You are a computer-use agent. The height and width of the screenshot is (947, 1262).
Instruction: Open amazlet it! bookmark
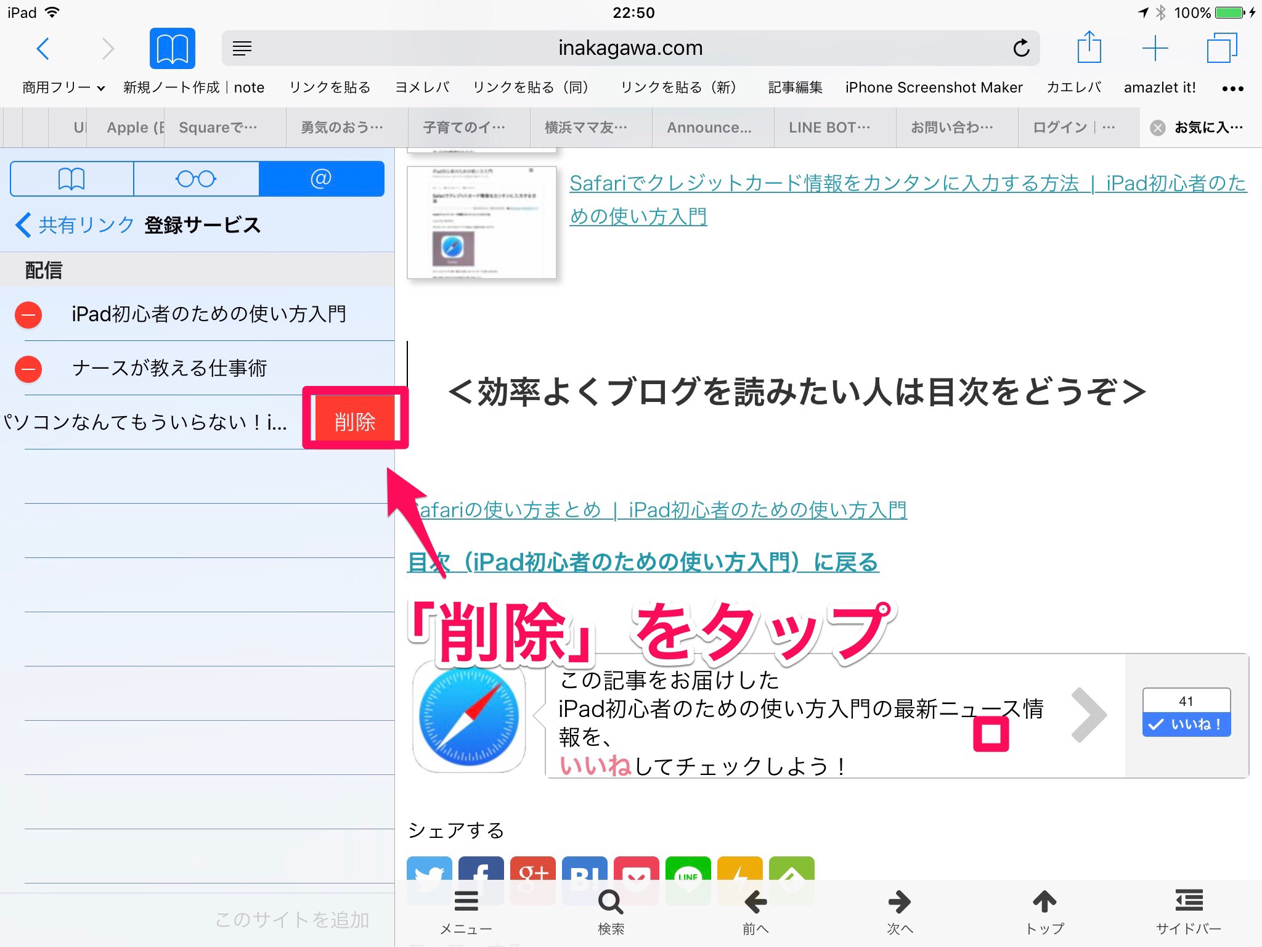[1160, 88]
